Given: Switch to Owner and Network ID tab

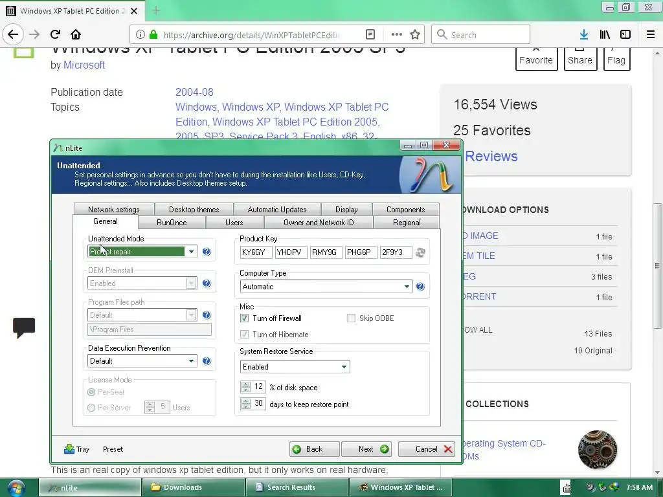Looking at the screenshot, I should pyautogui.click(x=319, y=223).
